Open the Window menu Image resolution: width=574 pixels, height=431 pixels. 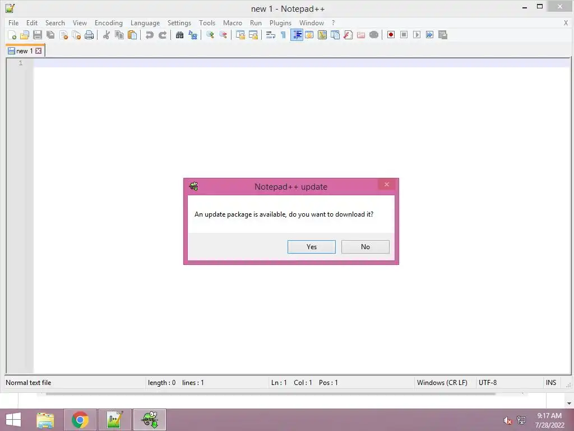pos(312,22)
